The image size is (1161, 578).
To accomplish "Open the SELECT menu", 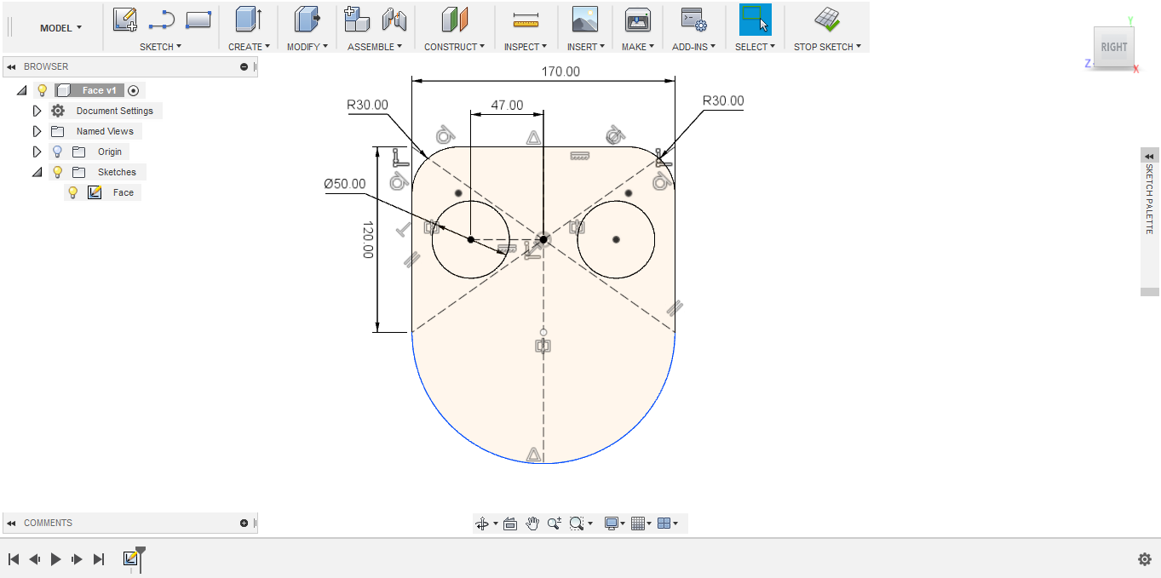I will pyautogui.click(x=755, y=47).
